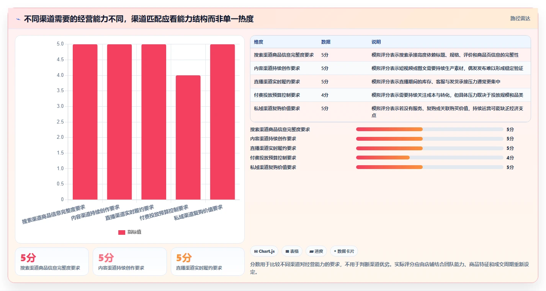
Task: Click the 4分 value in the table
Action: tap(325, 95)
